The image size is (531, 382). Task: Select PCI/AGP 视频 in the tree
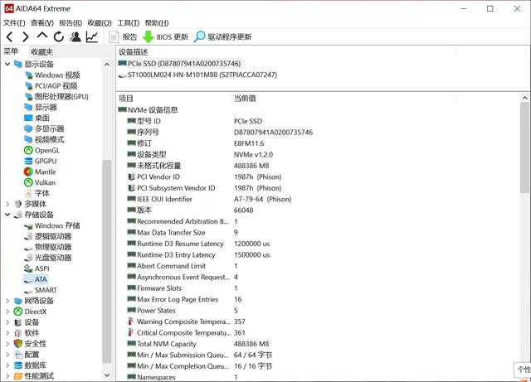point(51,85)
